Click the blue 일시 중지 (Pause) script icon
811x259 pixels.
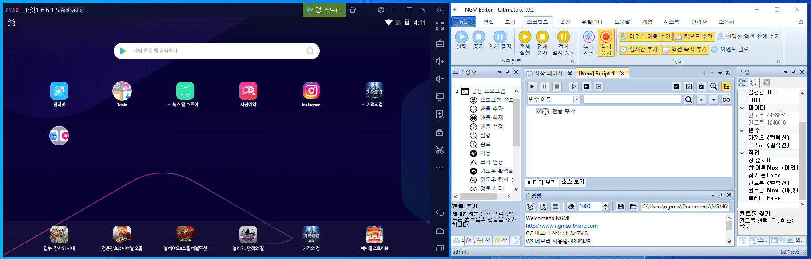point(500,37)
